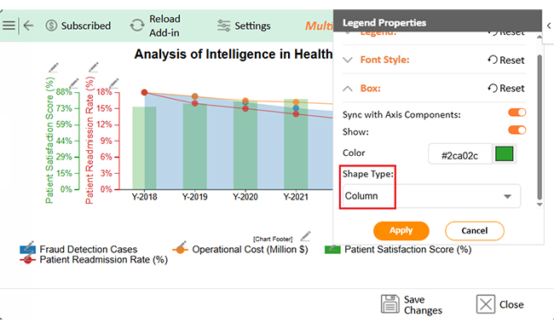This screenshot has width=554, height=329.
Task: Click the back arrow icon
Action: [x=28, y=26]
